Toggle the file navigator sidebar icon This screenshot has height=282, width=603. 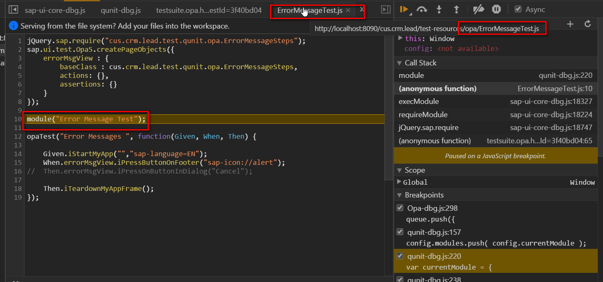click(x=13, y=10)
